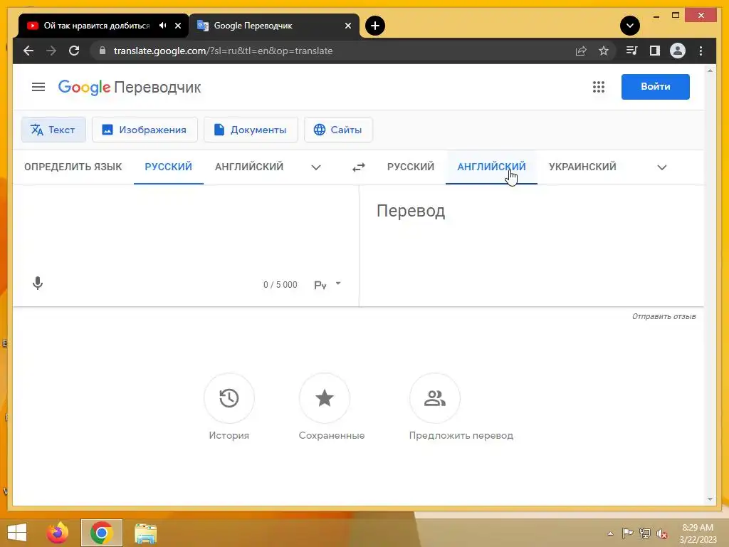Open Chrome media controls
Screen dimensions: 729x547
coord(631,51)
